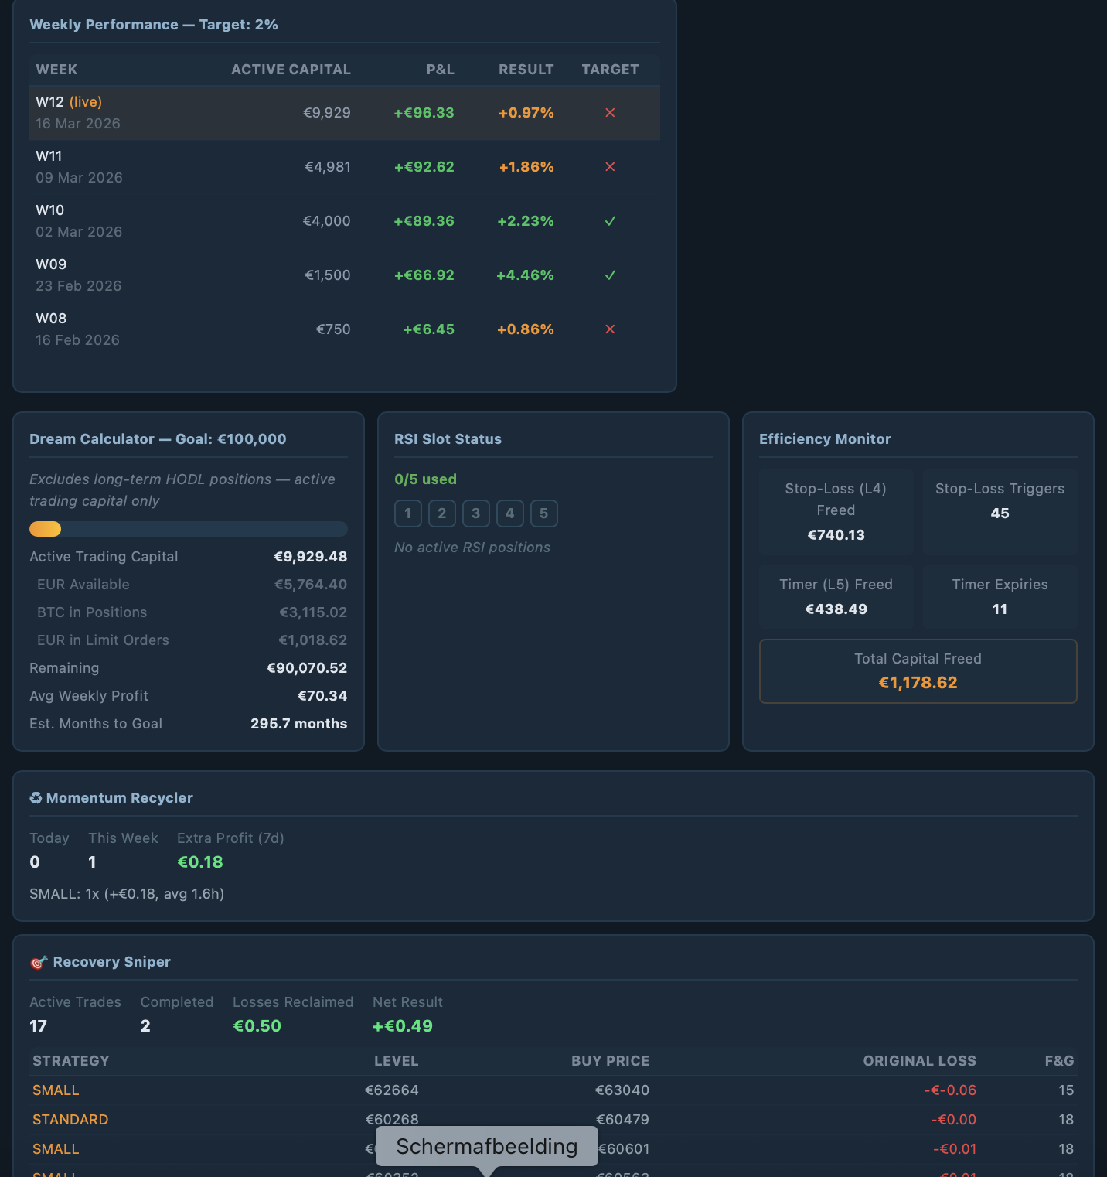Click the Dream Calculator goal progress bar
1107x1177 pixels.
[x=188, y=529]
